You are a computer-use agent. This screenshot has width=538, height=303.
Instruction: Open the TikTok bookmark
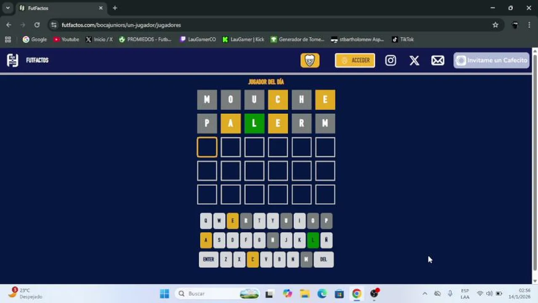coord(403,39)
